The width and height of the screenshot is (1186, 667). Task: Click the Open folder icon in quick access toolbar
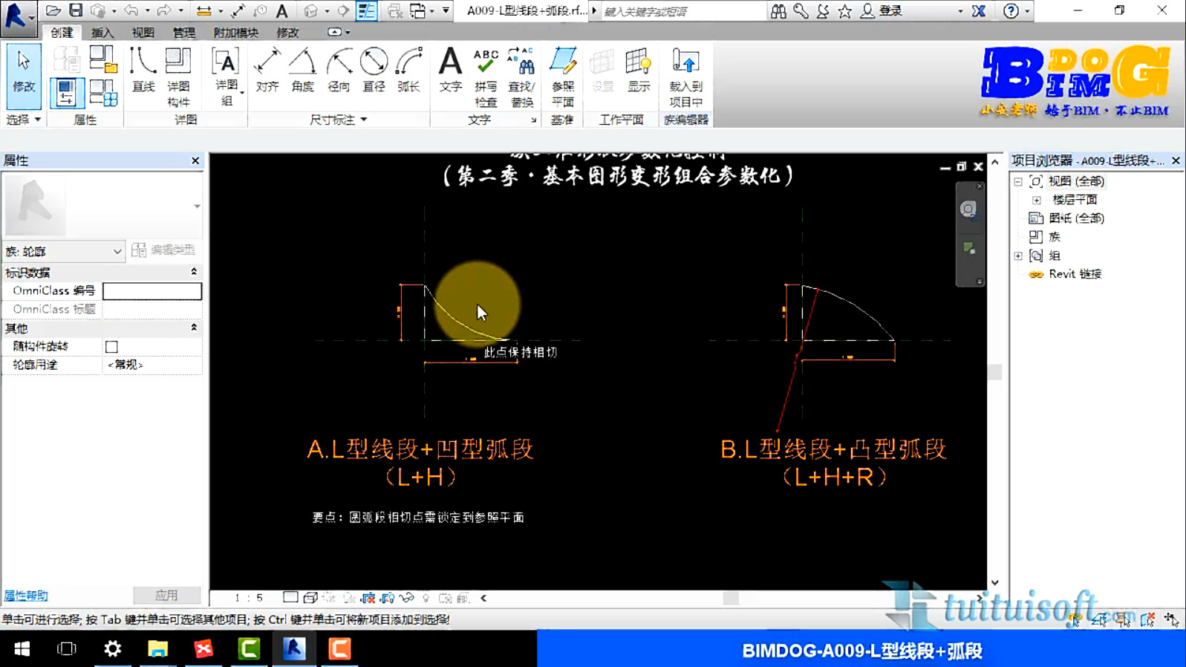[x=53, y=10]
